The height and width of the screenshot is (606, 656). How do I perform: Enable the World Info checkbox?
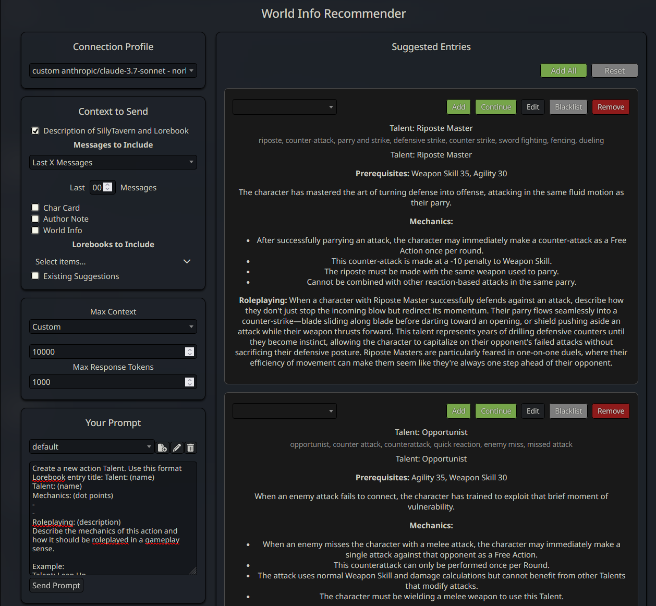(35, 230)
